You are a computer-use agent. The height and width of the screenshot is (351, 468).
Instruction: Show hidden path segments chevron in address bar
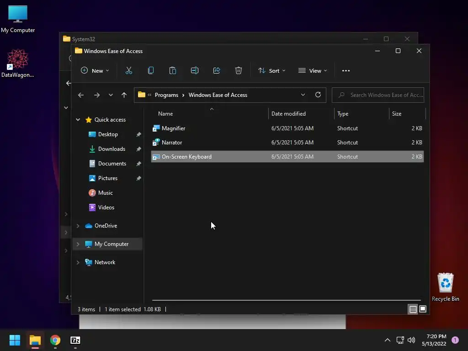(149, 95)
